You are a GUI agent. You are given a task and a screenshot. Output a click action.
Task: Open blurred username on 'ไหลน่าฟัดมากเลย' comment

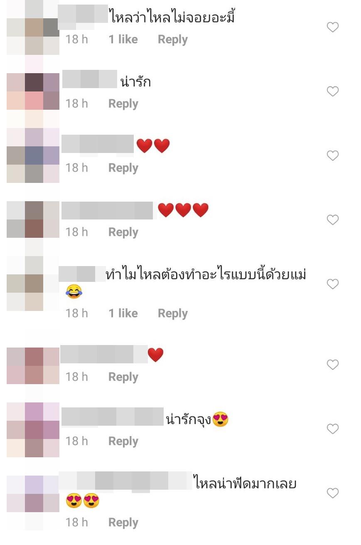pos(125,480)
